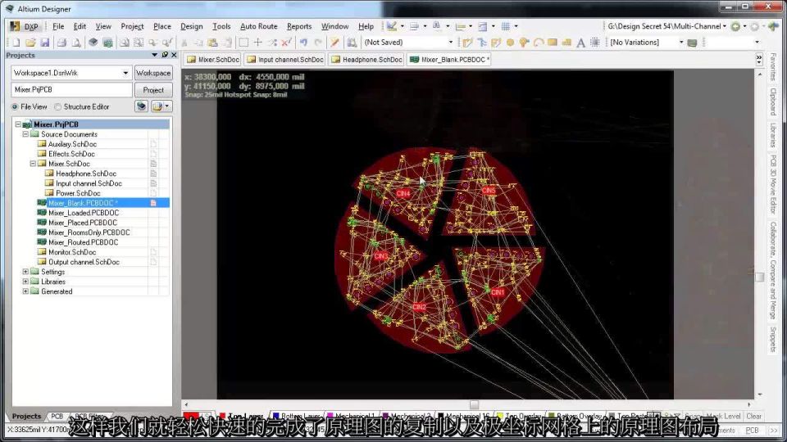Click the new document icon in the toolbar
The height and width of the screenshot is (442, 787).
click(x=16, y=43)
